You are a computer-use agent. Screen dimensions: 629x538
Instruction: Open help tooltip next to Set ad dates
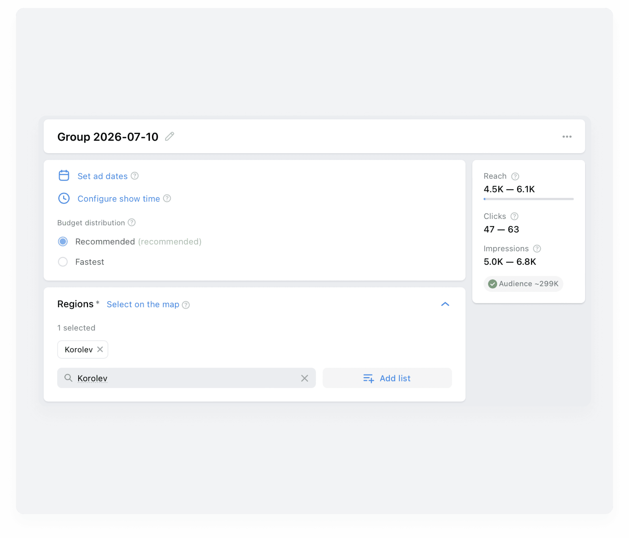pyautogui.click(x=135, y=176)
